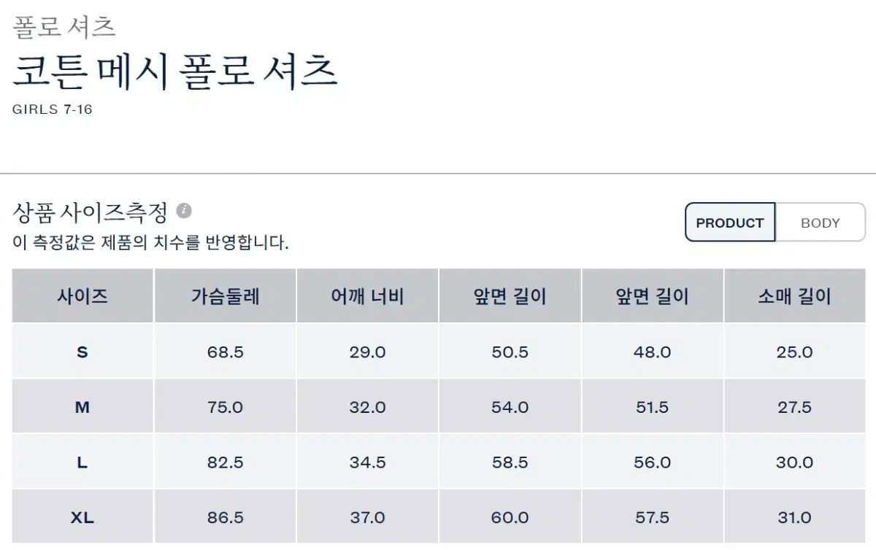Image resolution: width=876 pixels, height=550 pixels.
Task: Click the 68.5 chest value for size S
Action: (x=225, y=352)
